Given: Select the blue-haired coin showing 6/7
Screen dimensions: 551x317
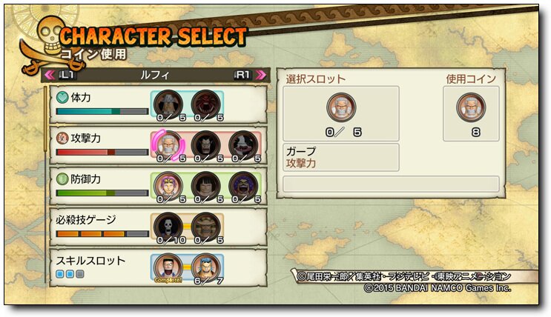Looking at the screenshot, I should pyautogui.click(x=206, y=267).
